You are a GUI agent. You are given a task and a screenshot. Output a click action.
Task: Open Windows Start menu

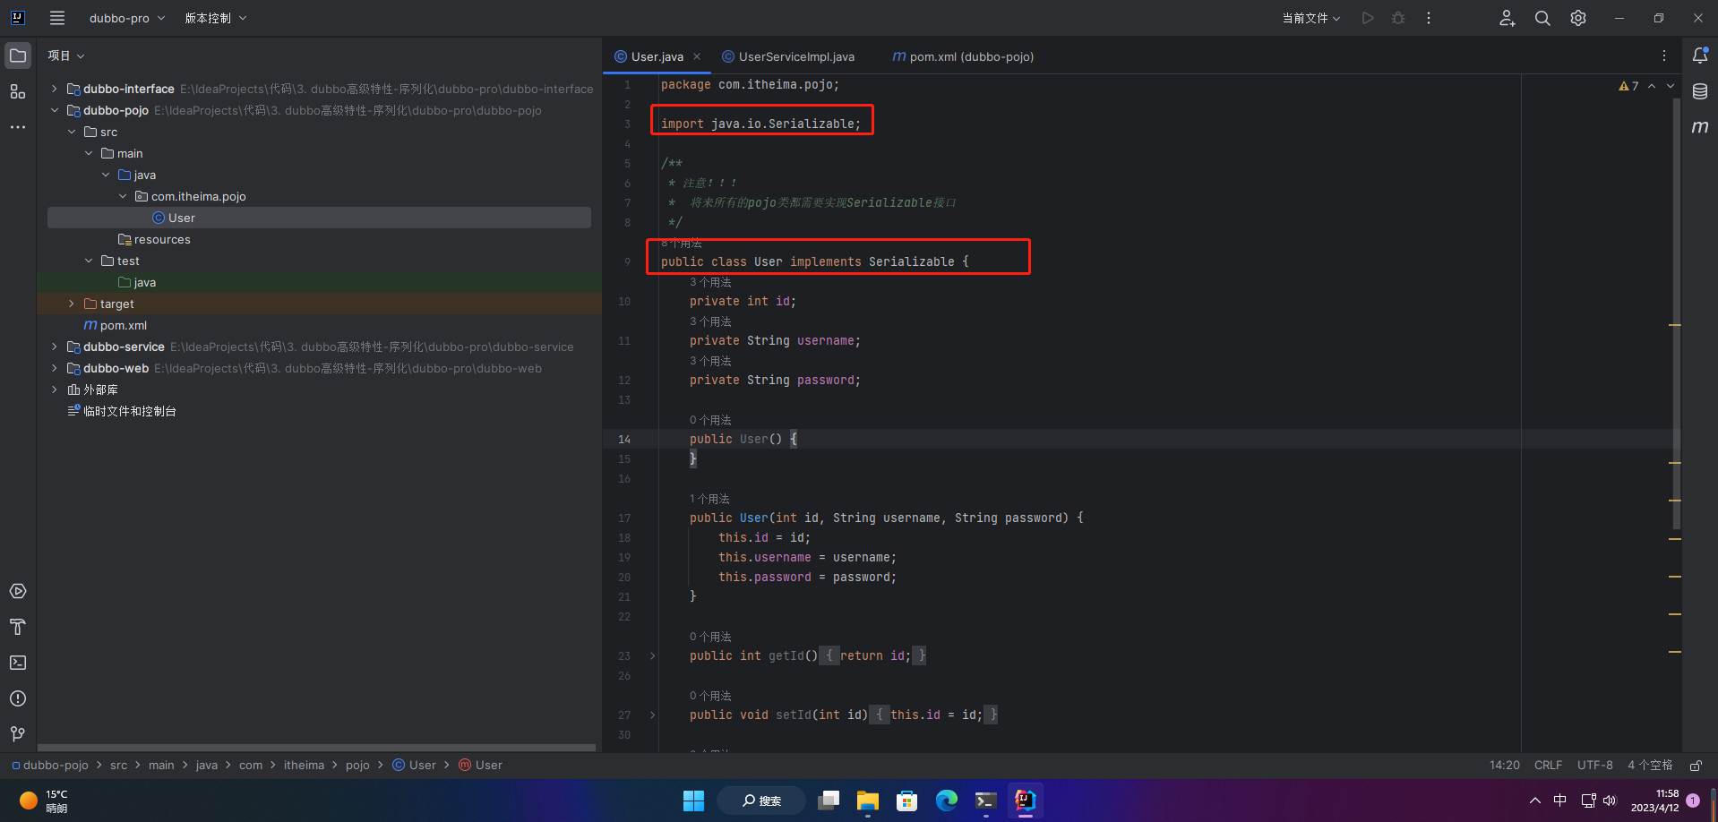[694, 801]
